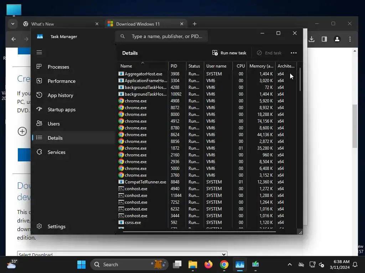The width and height of the screenshot is (365, 273).
Task: Click the End task button
Action: click(269, 53)
